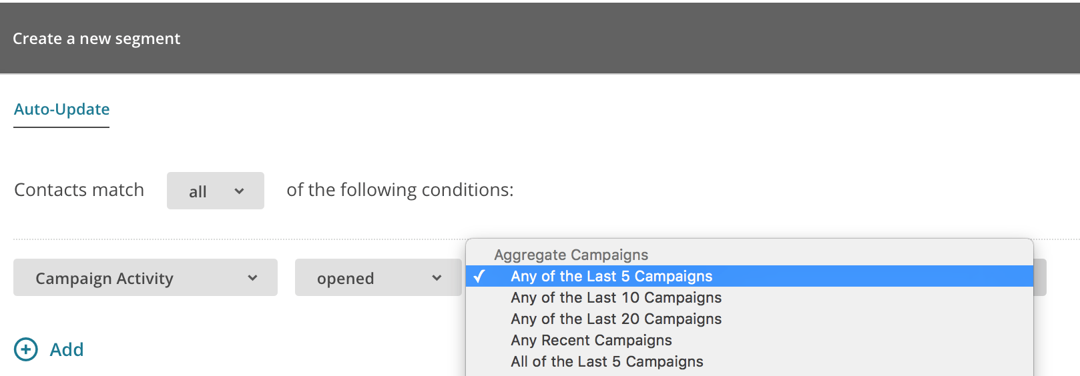This screenshot has width=1080, height=376.
Task: Switch to the Auto-Update tab
Action: pos(62,109)
